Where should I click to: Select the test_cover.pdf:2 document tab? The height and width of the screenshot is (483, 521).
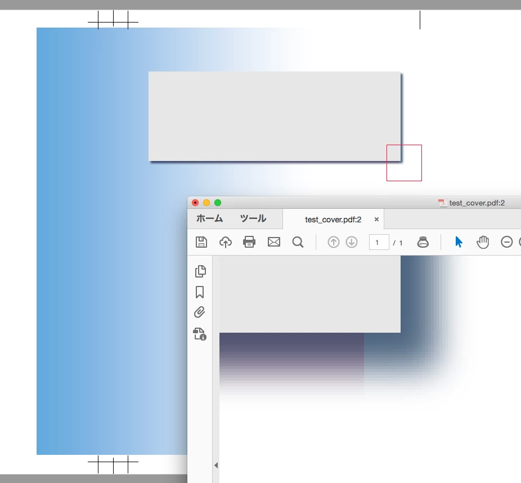(x=333, y=220)
